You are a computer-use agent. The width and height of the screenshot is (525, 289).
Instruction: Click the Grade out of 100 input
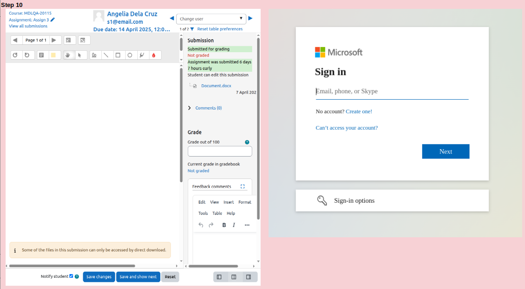point(220,151)
